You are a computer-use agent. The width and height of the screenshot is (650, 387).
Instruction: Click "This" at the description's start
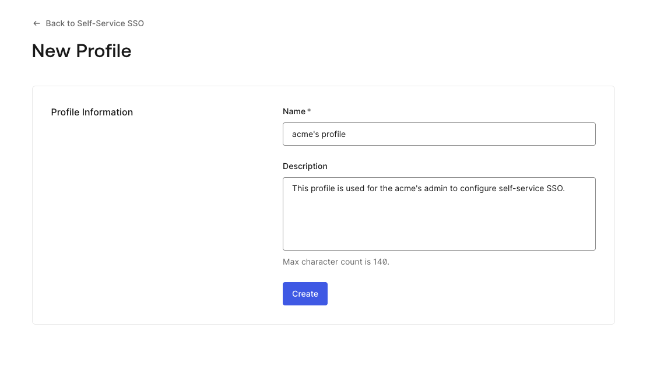tap(300, 188)
